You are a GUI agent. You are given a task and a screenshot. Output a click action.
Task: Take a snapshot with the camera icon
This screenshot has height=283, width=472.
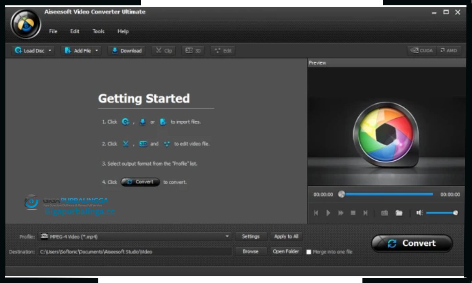tap(385, 213)
